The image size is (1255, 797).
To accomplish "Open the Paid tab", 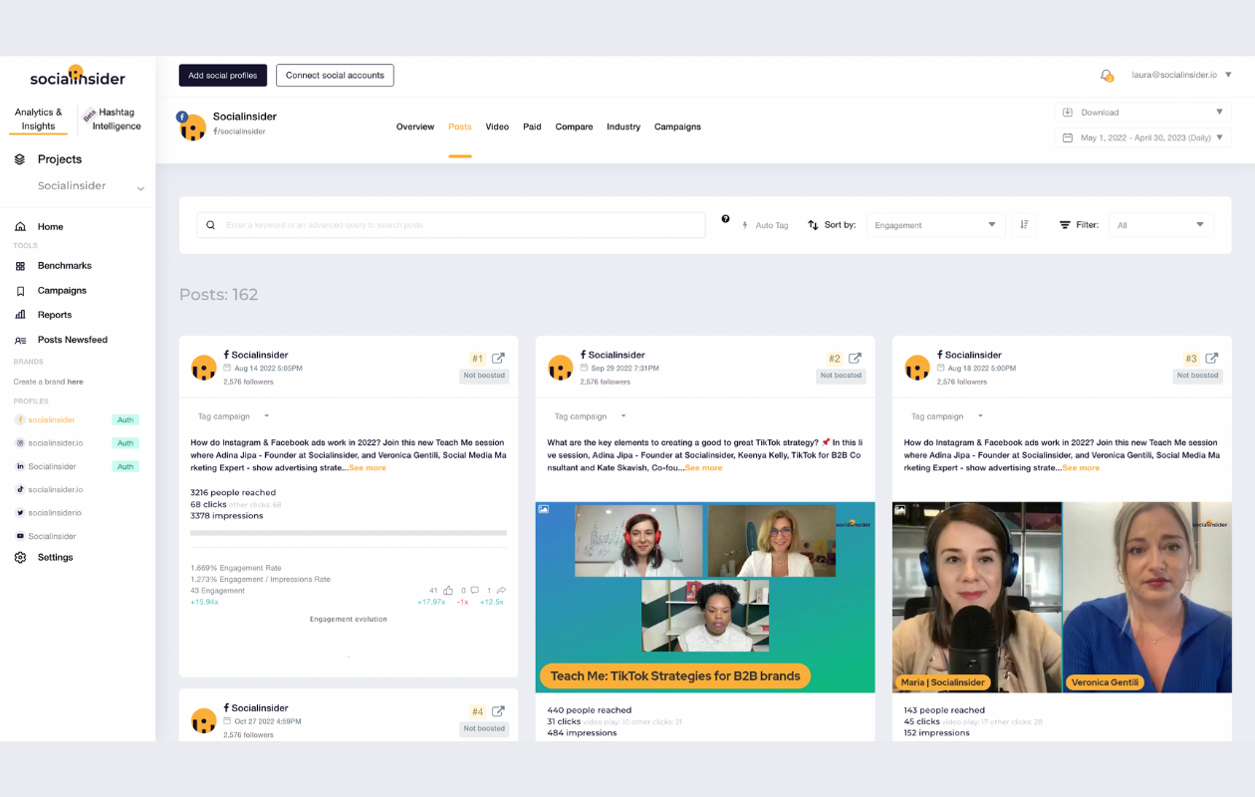I will tap(532, 128).
